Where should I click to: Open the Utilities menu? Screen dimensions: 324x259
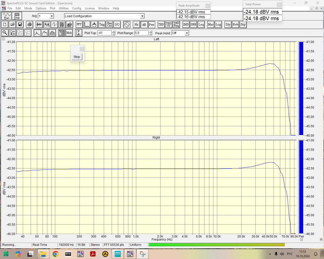pyautogui.click(x=64, y=8)
